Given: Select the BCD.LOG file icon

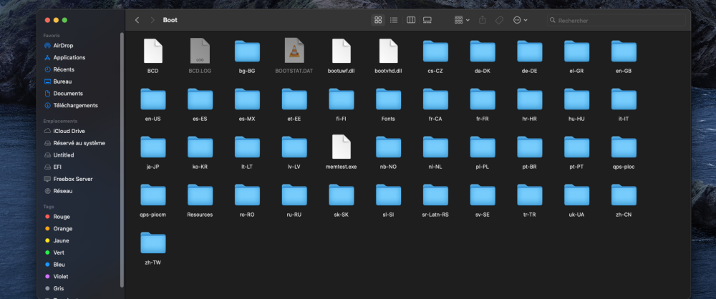Looking at the screenshot, I should (200, 51).
